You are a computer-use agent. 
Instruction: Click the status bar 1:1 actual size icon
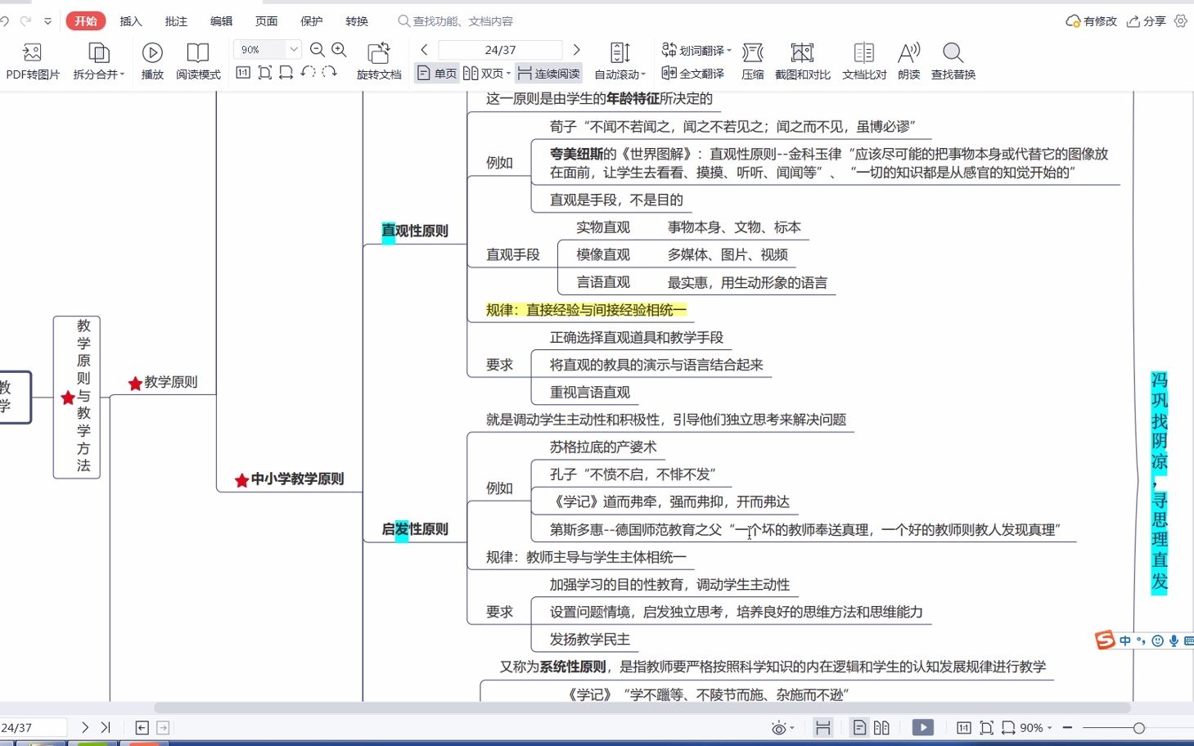tap(964, 727)
